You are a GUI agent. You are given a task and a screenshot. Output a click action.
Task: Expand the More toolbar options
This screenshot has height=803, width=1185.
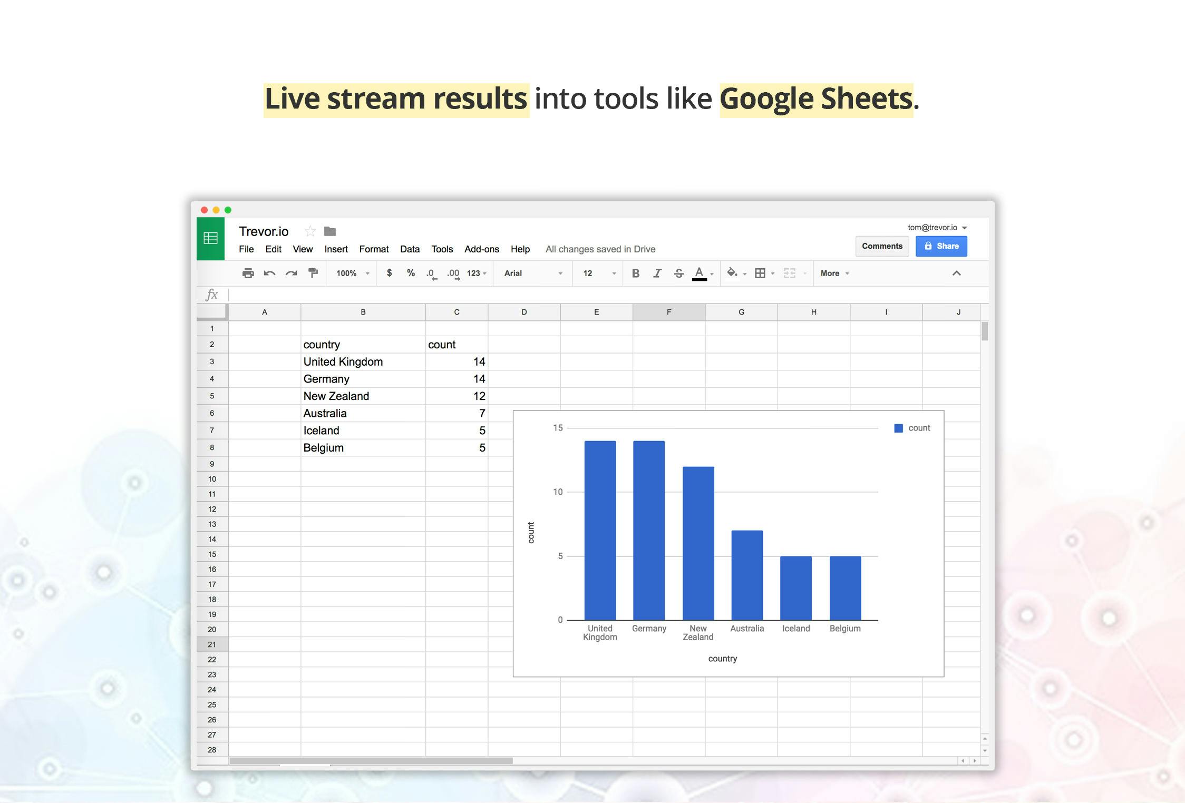click(834, 273)
